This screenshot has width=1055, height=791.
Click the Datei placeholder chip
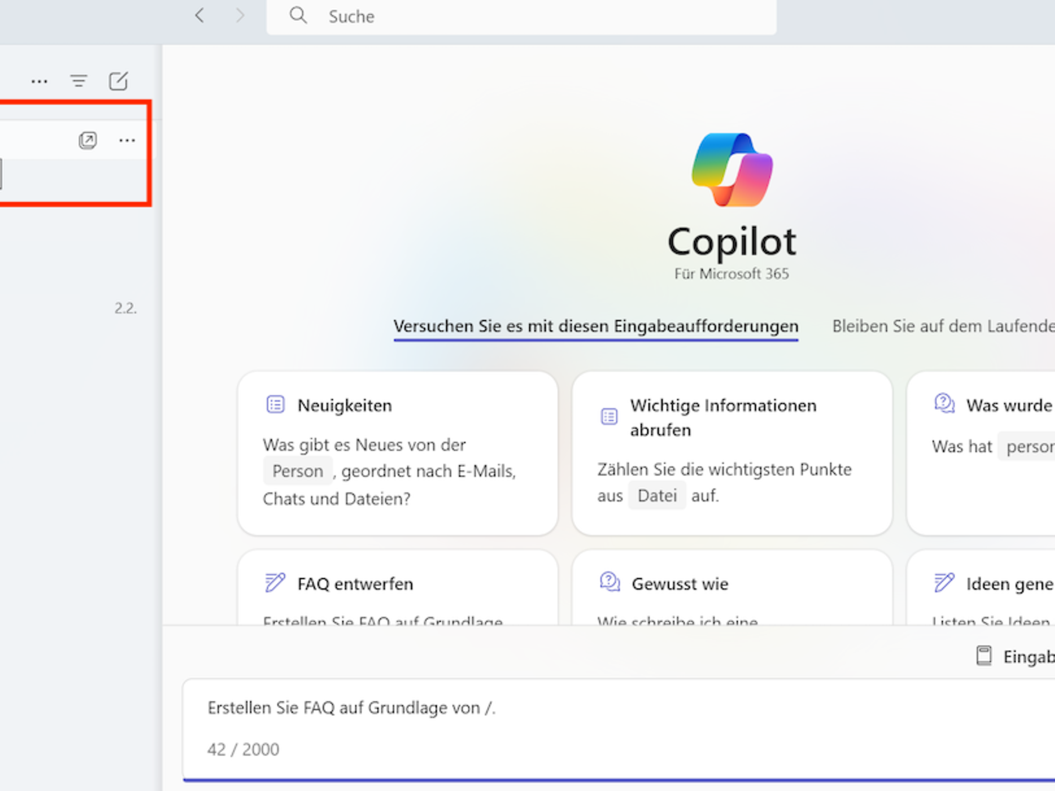coord(657,496)
